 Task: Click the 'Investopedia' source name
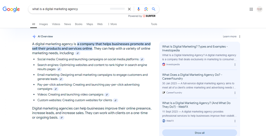click(173, 64)
